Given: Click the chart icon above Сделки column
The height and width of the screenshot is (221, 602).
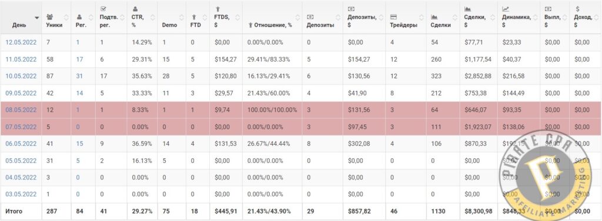Looking at the screenshot, I should [434, 17].
